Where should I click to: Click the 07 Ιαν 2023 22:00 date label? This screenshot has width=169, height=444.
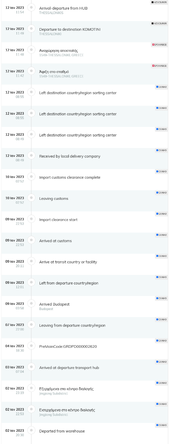pyautogui.click(x=15, y=327)
